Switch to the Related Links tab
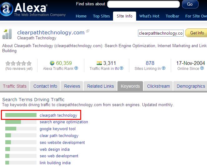207x167 pixels. tap(100, 86)
